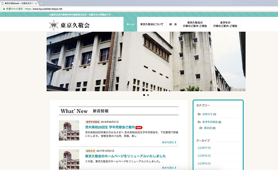Click the folder icon beside 高25回

tap(201, 128)
